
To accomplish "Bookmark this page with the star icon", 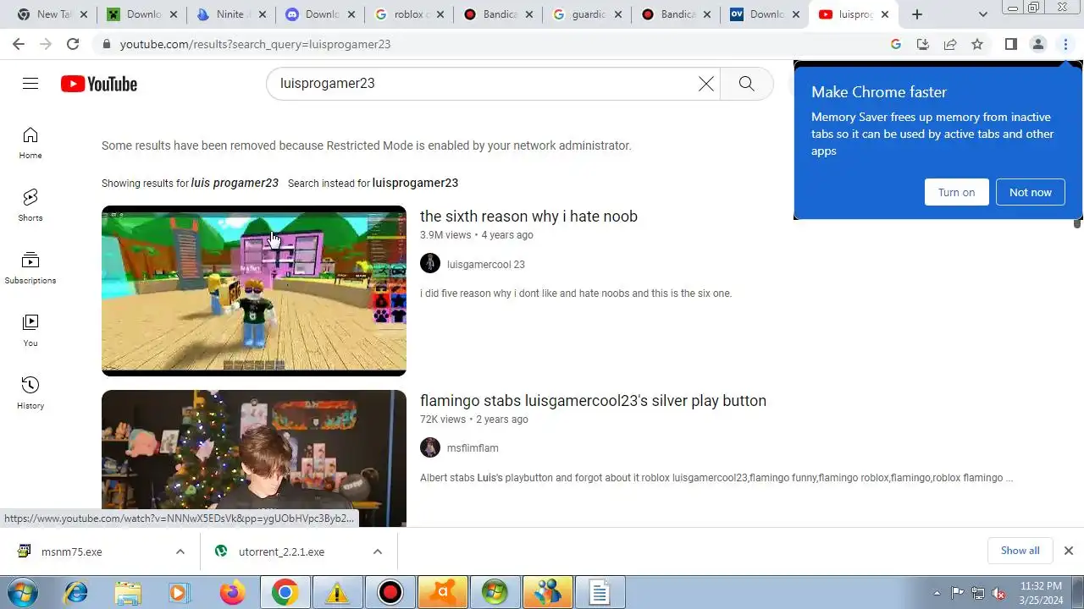I will click(x=977, y=44).
